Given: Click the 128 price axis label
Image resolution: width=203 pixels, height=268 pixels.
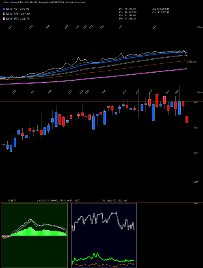Looking at the screenshot, I should pos(196,153).
